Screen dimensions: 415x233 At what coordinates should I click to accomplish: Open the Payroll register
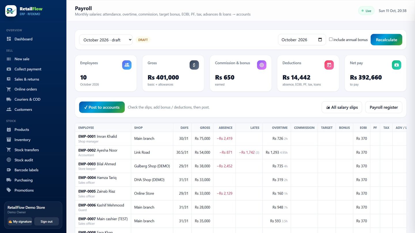[x=384, y=107]
